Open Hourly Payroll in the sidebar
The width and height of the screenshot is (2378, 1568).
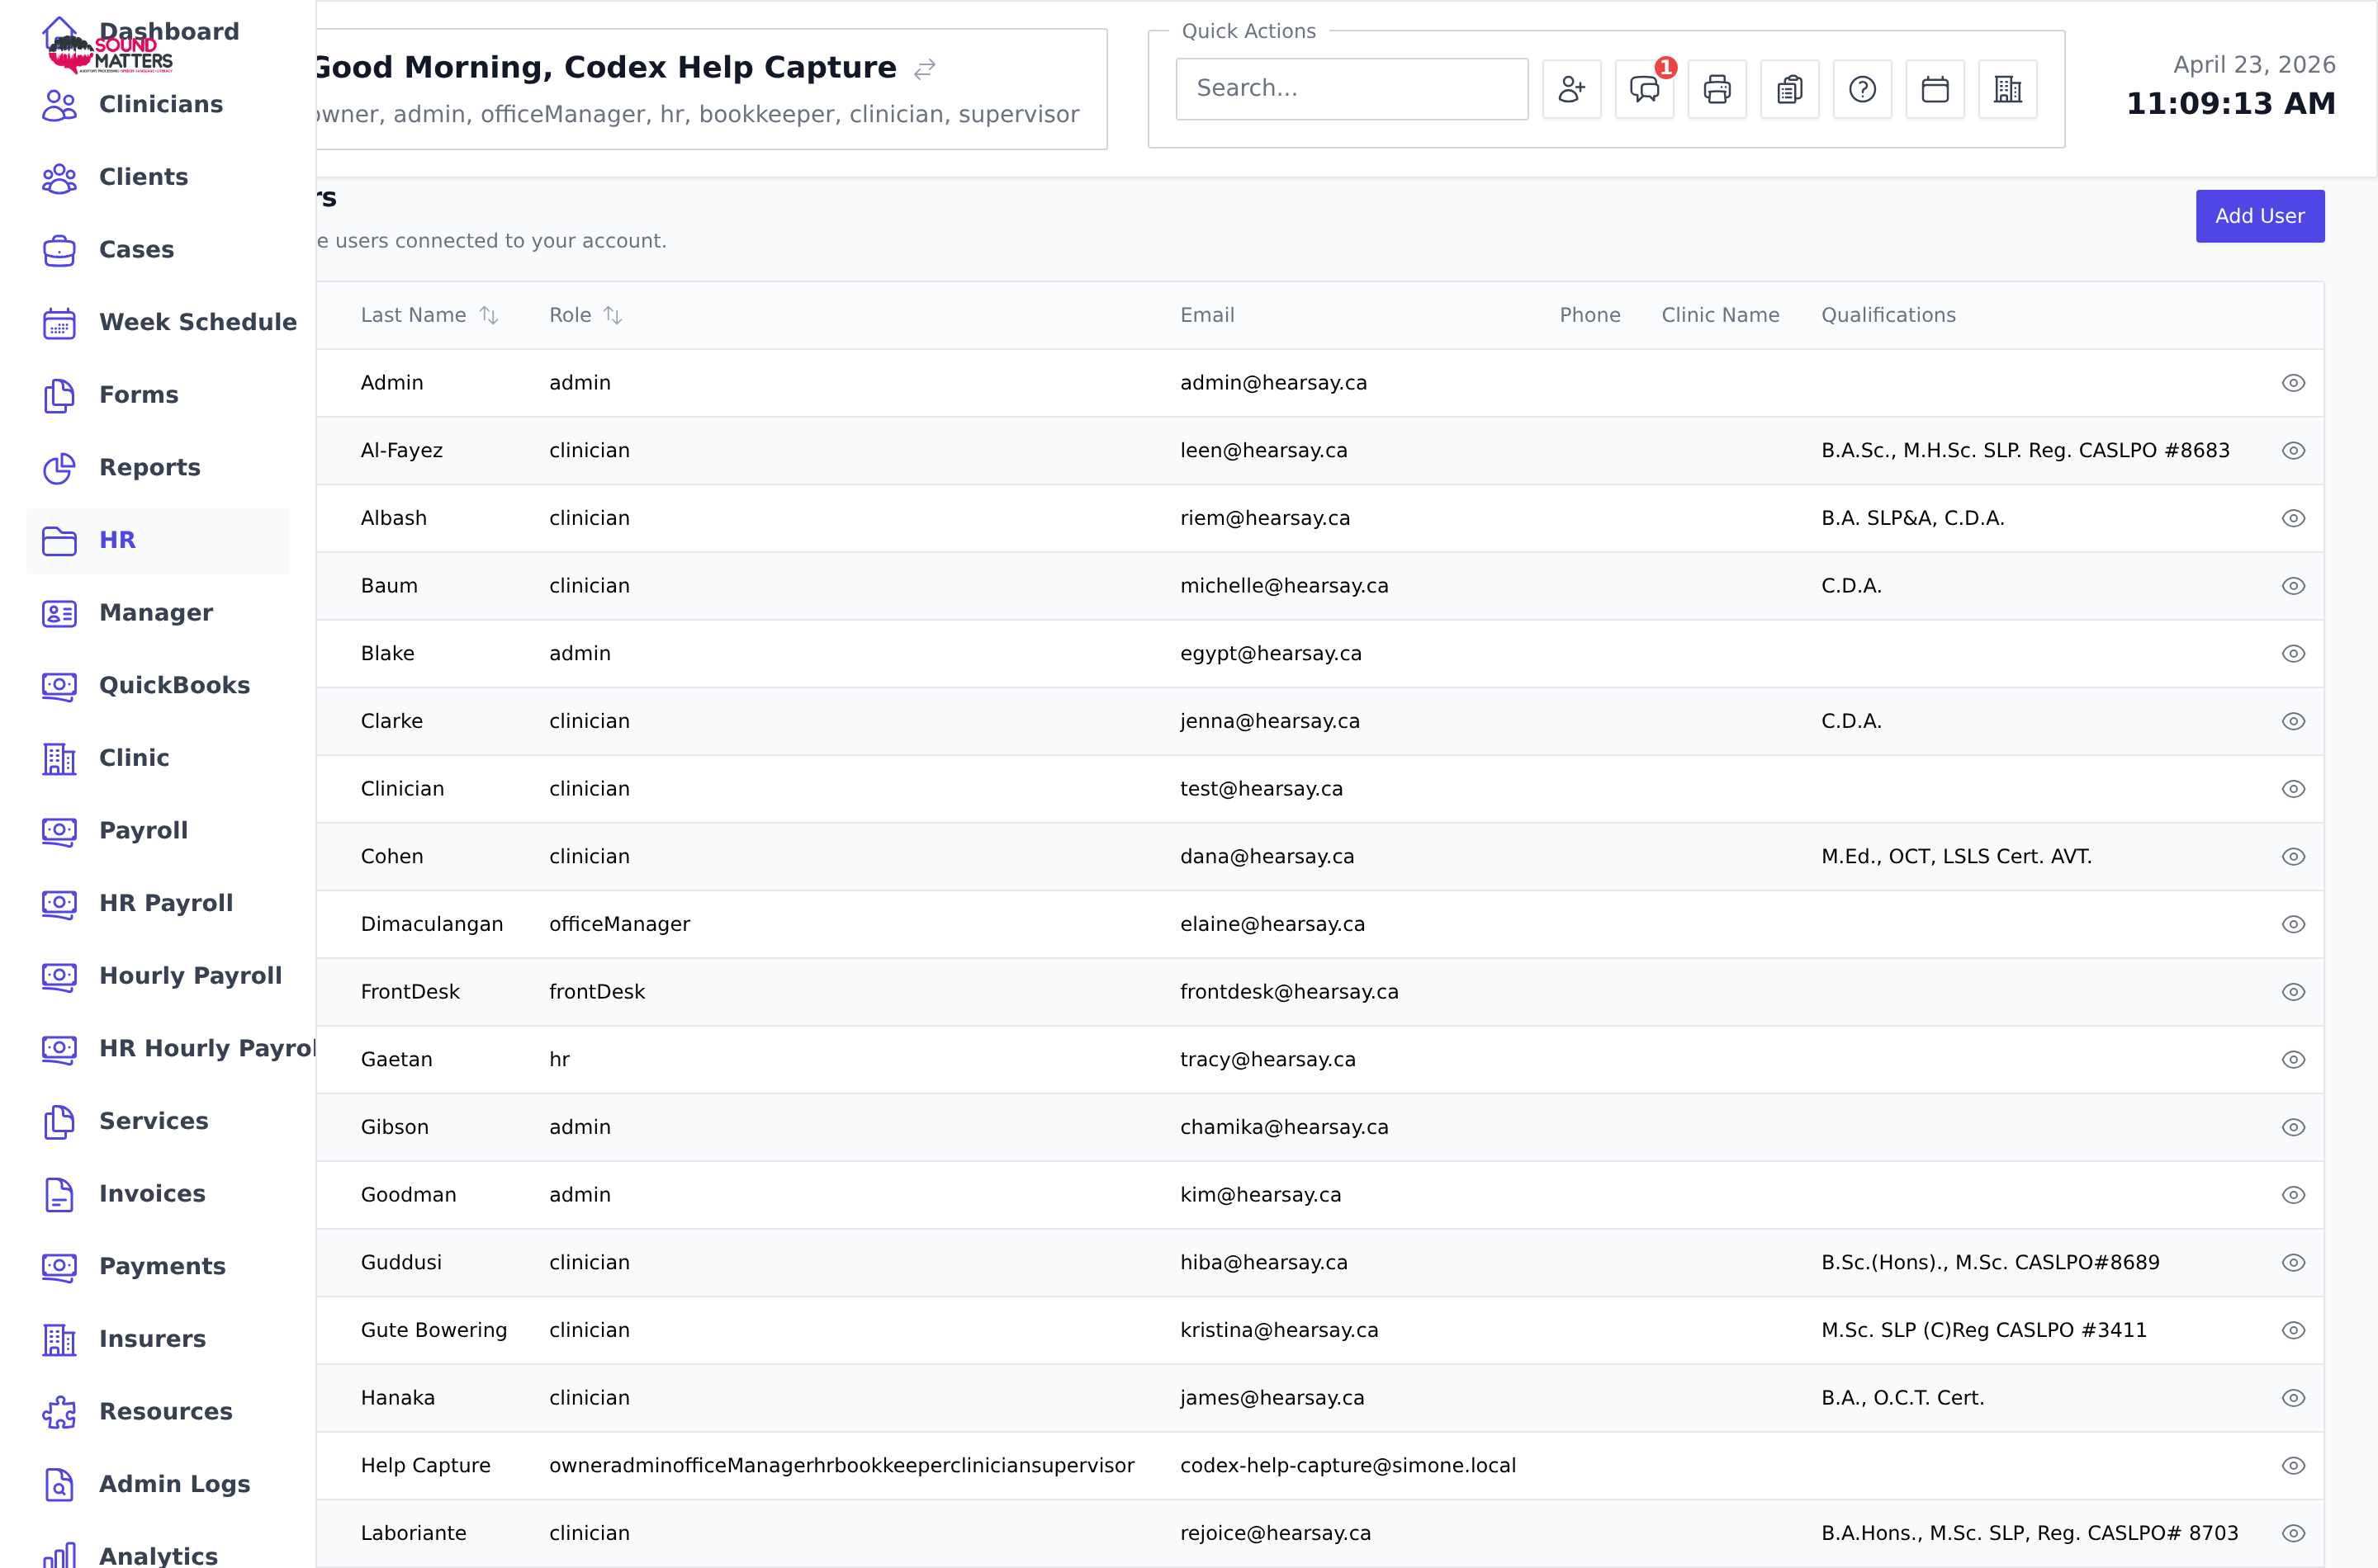pos(190,976)
